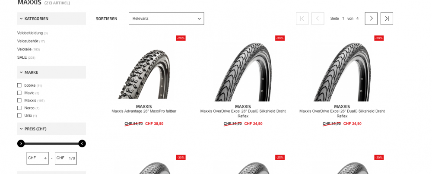Jump to last page arrow
This screenshot has width=432, height=174.
(387, 19)
